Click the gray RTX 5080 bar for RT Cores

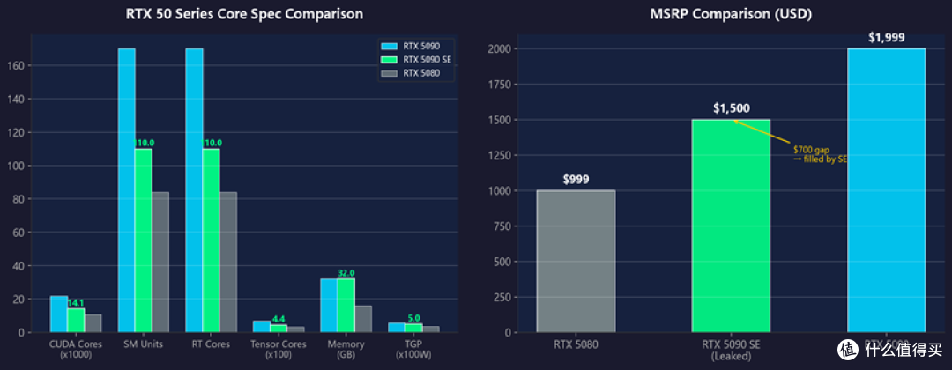228,262
